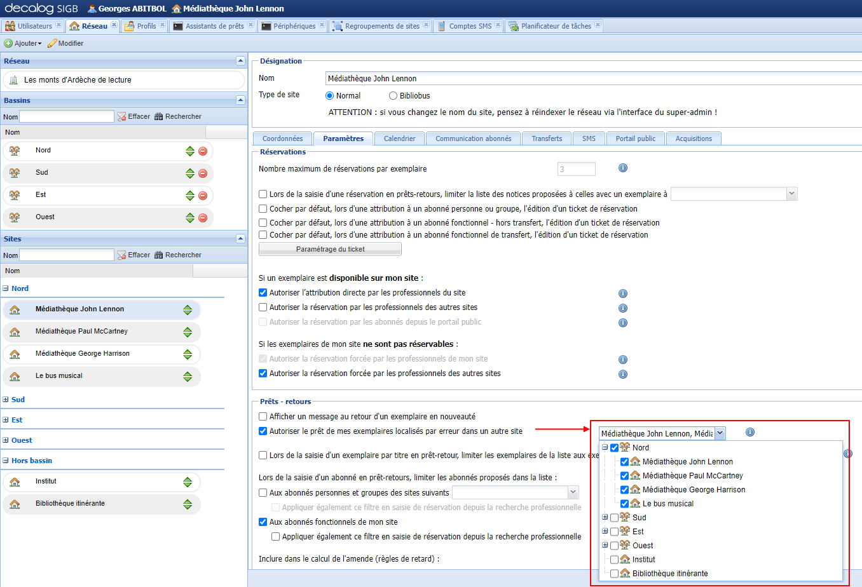This screenshot has width=862, height=587.
Task: Open the Portail public tab
Action: point(635,138)
